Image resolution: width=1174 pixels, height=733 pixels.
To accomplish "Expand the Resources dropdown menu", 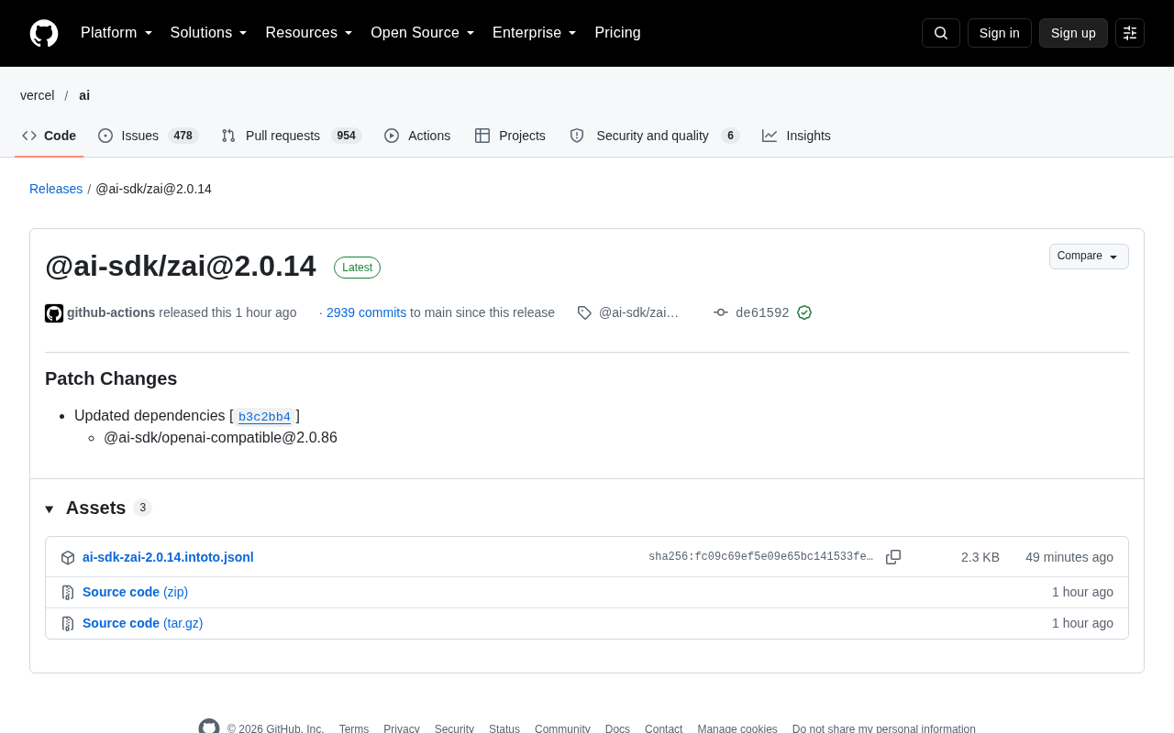I will [x=309, y=33].
